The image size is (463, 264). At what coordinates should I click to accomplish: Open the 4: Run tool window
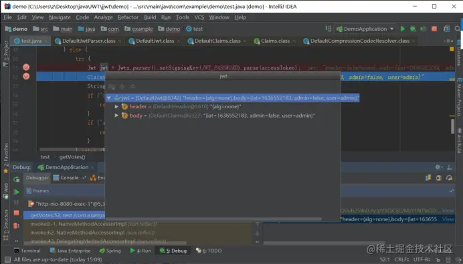(x=141, y=251)
